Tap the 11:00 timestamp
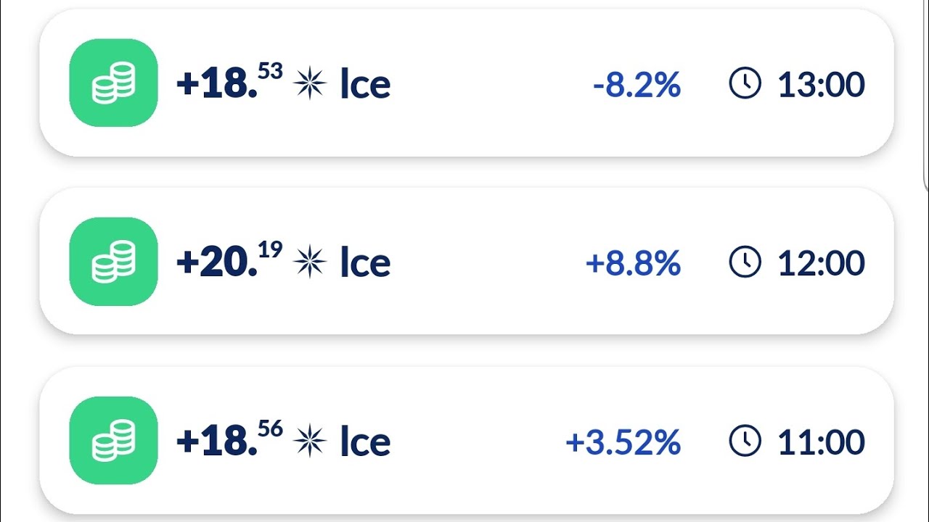The width and height of the screenshot is (929, 522). coord(821,443)
